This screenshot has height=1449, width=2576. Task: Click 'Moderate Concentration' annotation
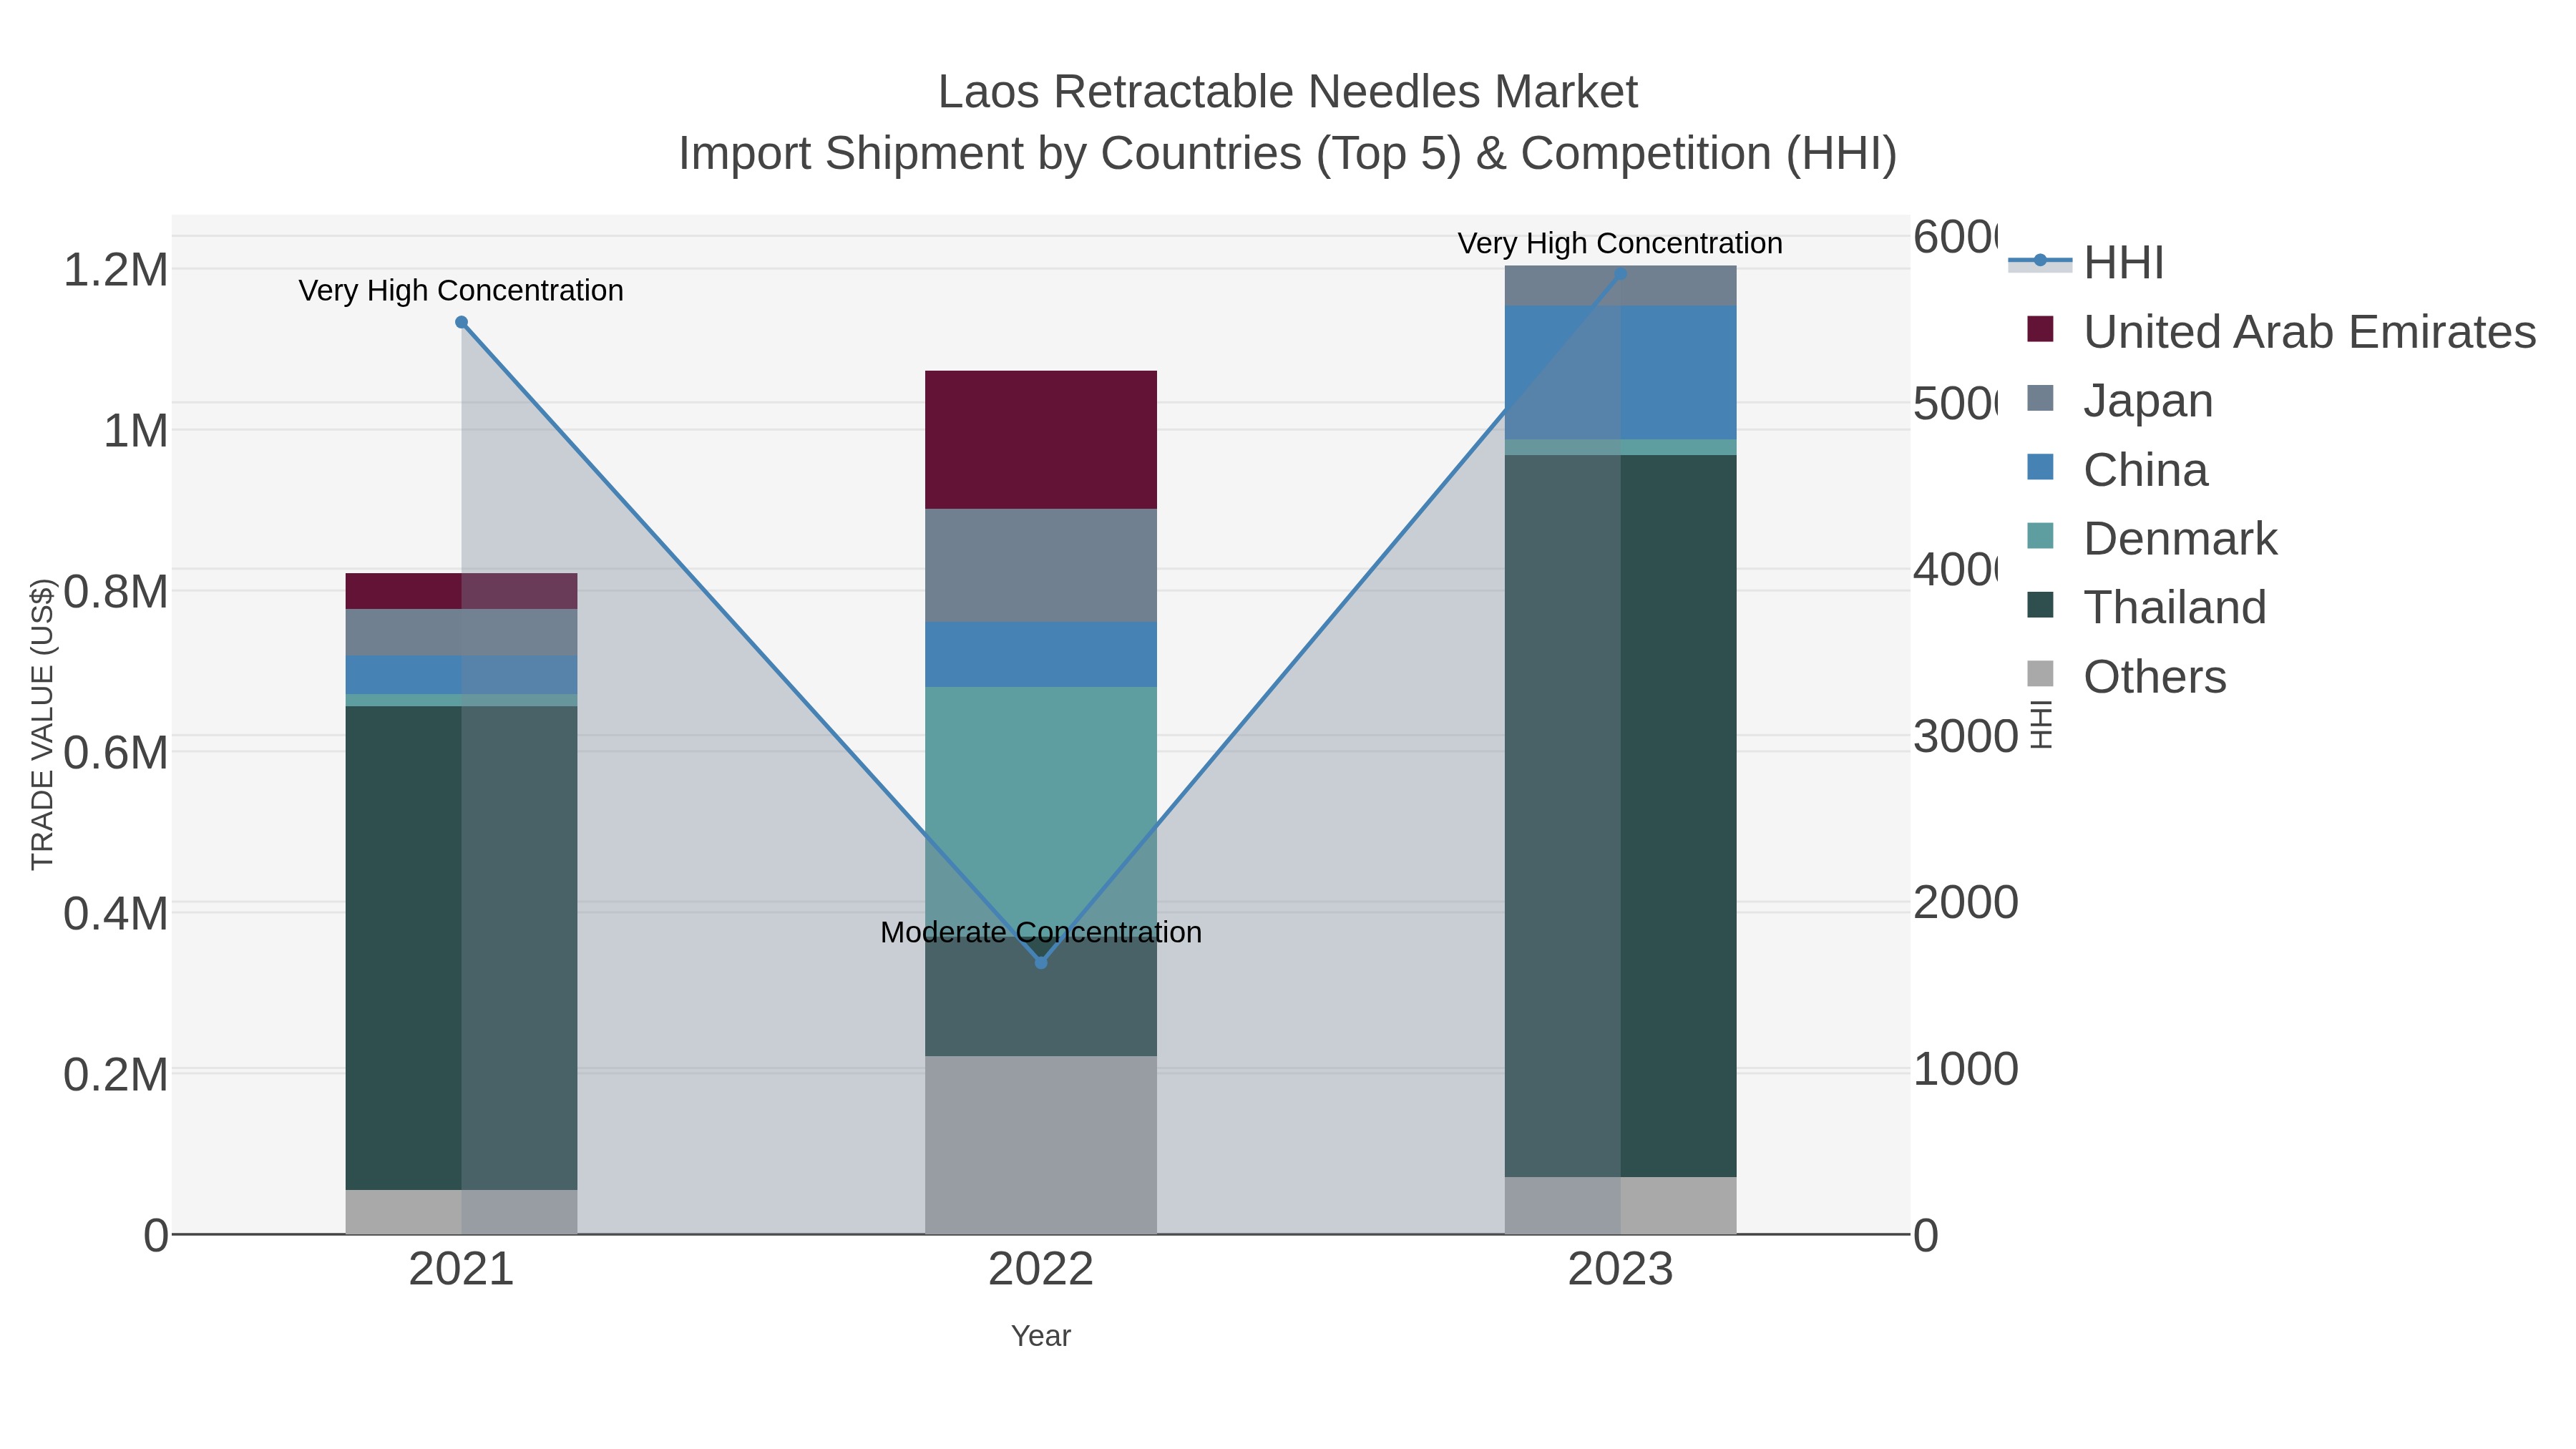tap(1041, 932)
